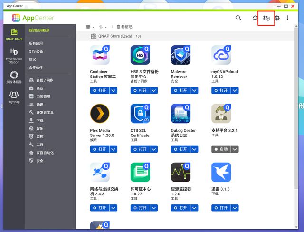Select 我的应用程序 in navigation
The width and height of the screenshot is (304, 232).
(39, 30)
